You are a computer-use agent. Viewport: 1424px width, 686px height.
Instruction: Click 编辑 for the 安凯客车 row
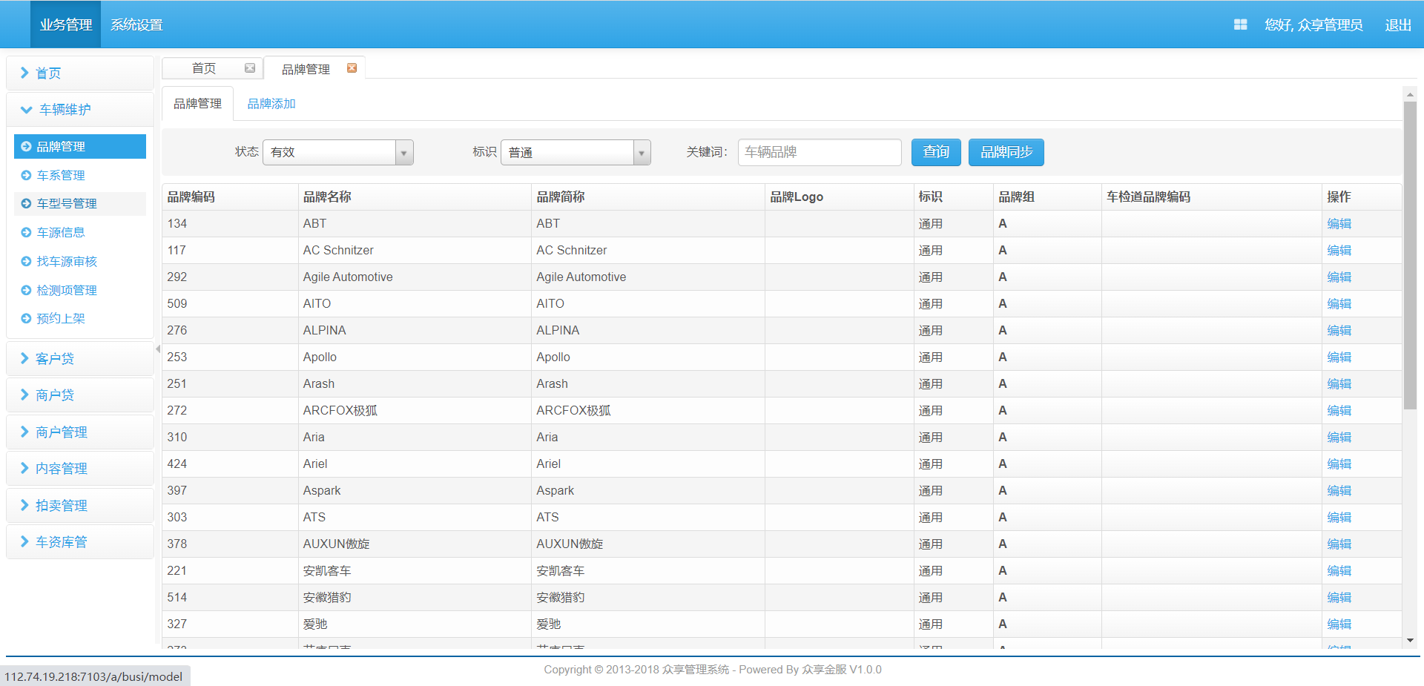tap(1339, 571)
